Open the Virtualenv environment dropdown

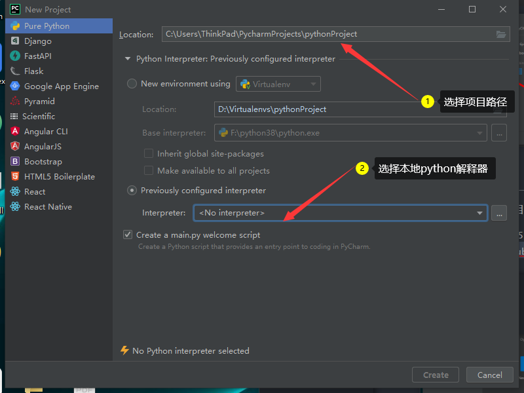coord(278,84)
